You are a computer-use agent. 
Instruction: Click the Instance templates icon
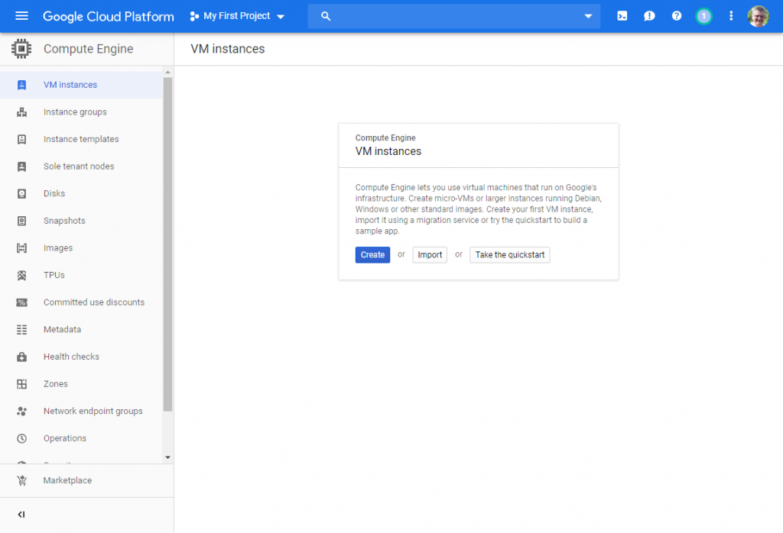(x=21, y=139)
